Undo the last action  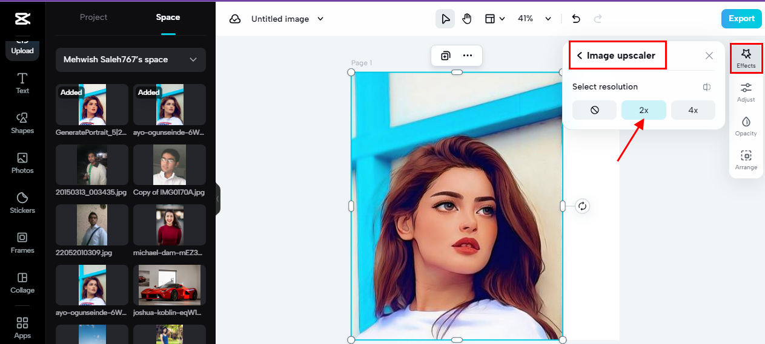(576, 19)
